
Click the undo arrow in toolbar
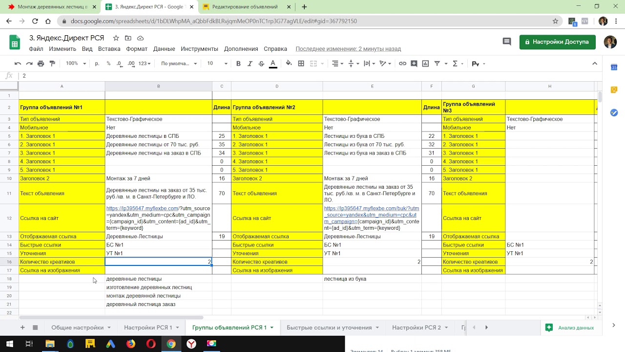(18, 64)
